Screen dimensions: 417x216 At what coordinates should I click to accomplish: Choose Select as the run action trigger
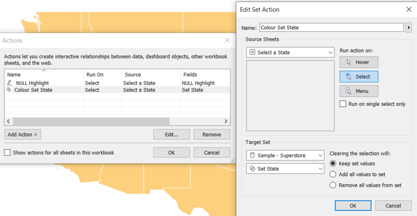tap(359, 76)
